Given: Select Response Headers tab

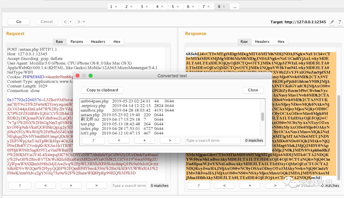Looking at the screenshot, I should pos(262,42).
